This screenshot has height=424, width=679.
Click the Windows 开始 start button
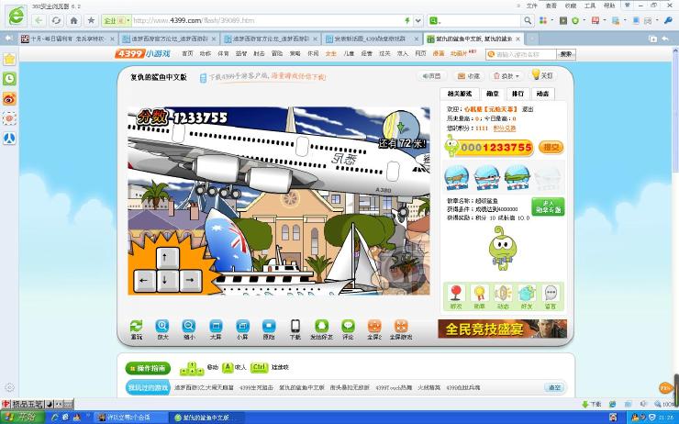click(x=22, y=418)
